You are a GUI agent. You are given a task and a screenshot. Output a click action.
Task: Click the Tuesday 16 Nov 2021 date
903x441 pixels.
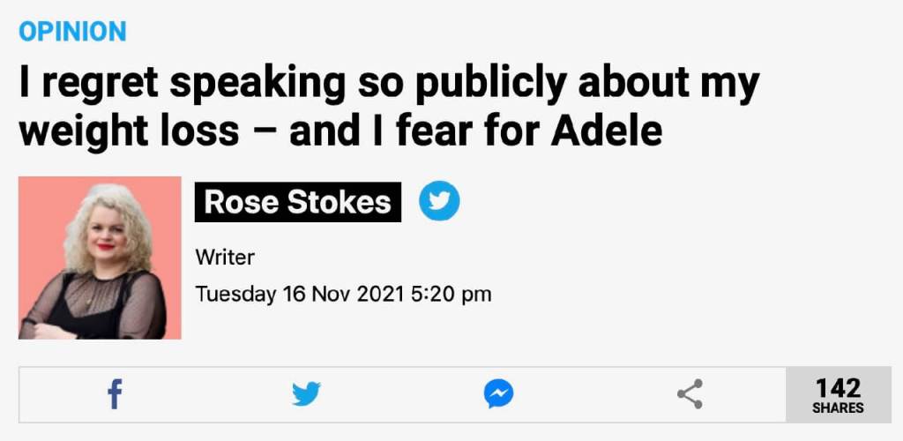300,294
